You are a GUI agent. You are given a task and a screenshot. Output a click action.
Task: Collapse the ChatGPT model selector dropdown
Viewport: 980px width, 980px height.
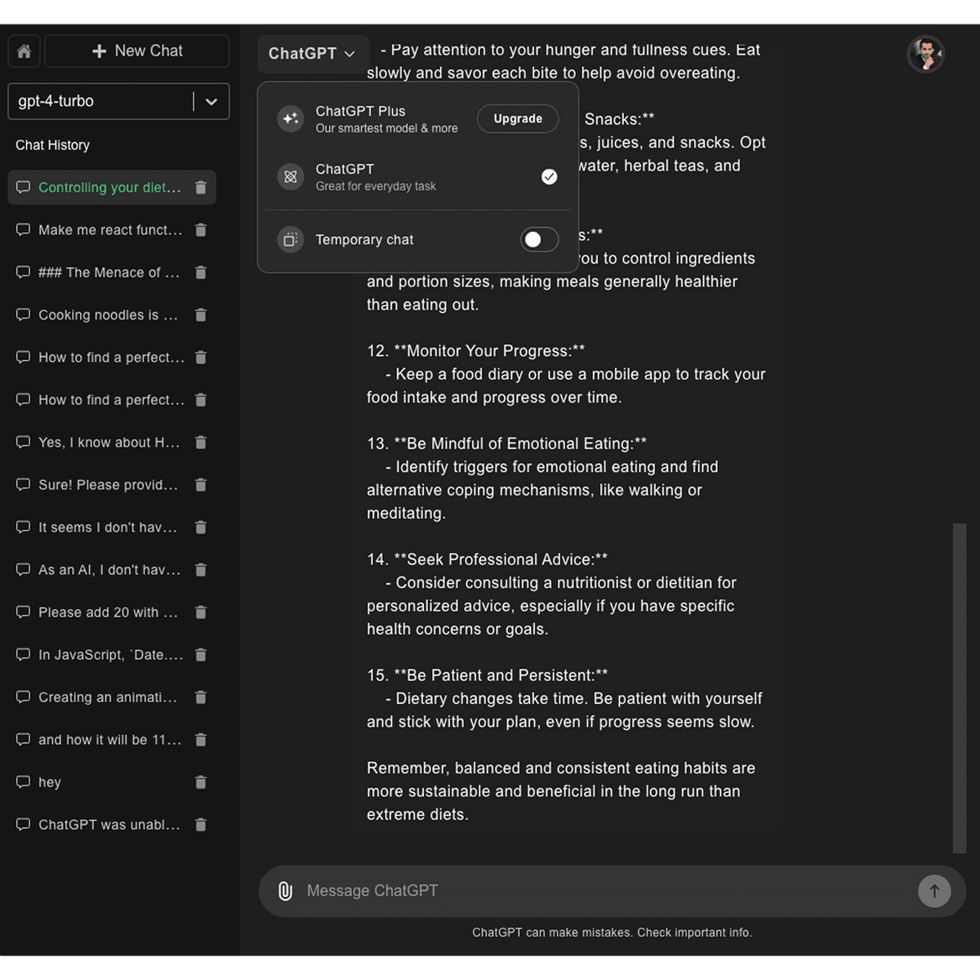tap(312, 54)
